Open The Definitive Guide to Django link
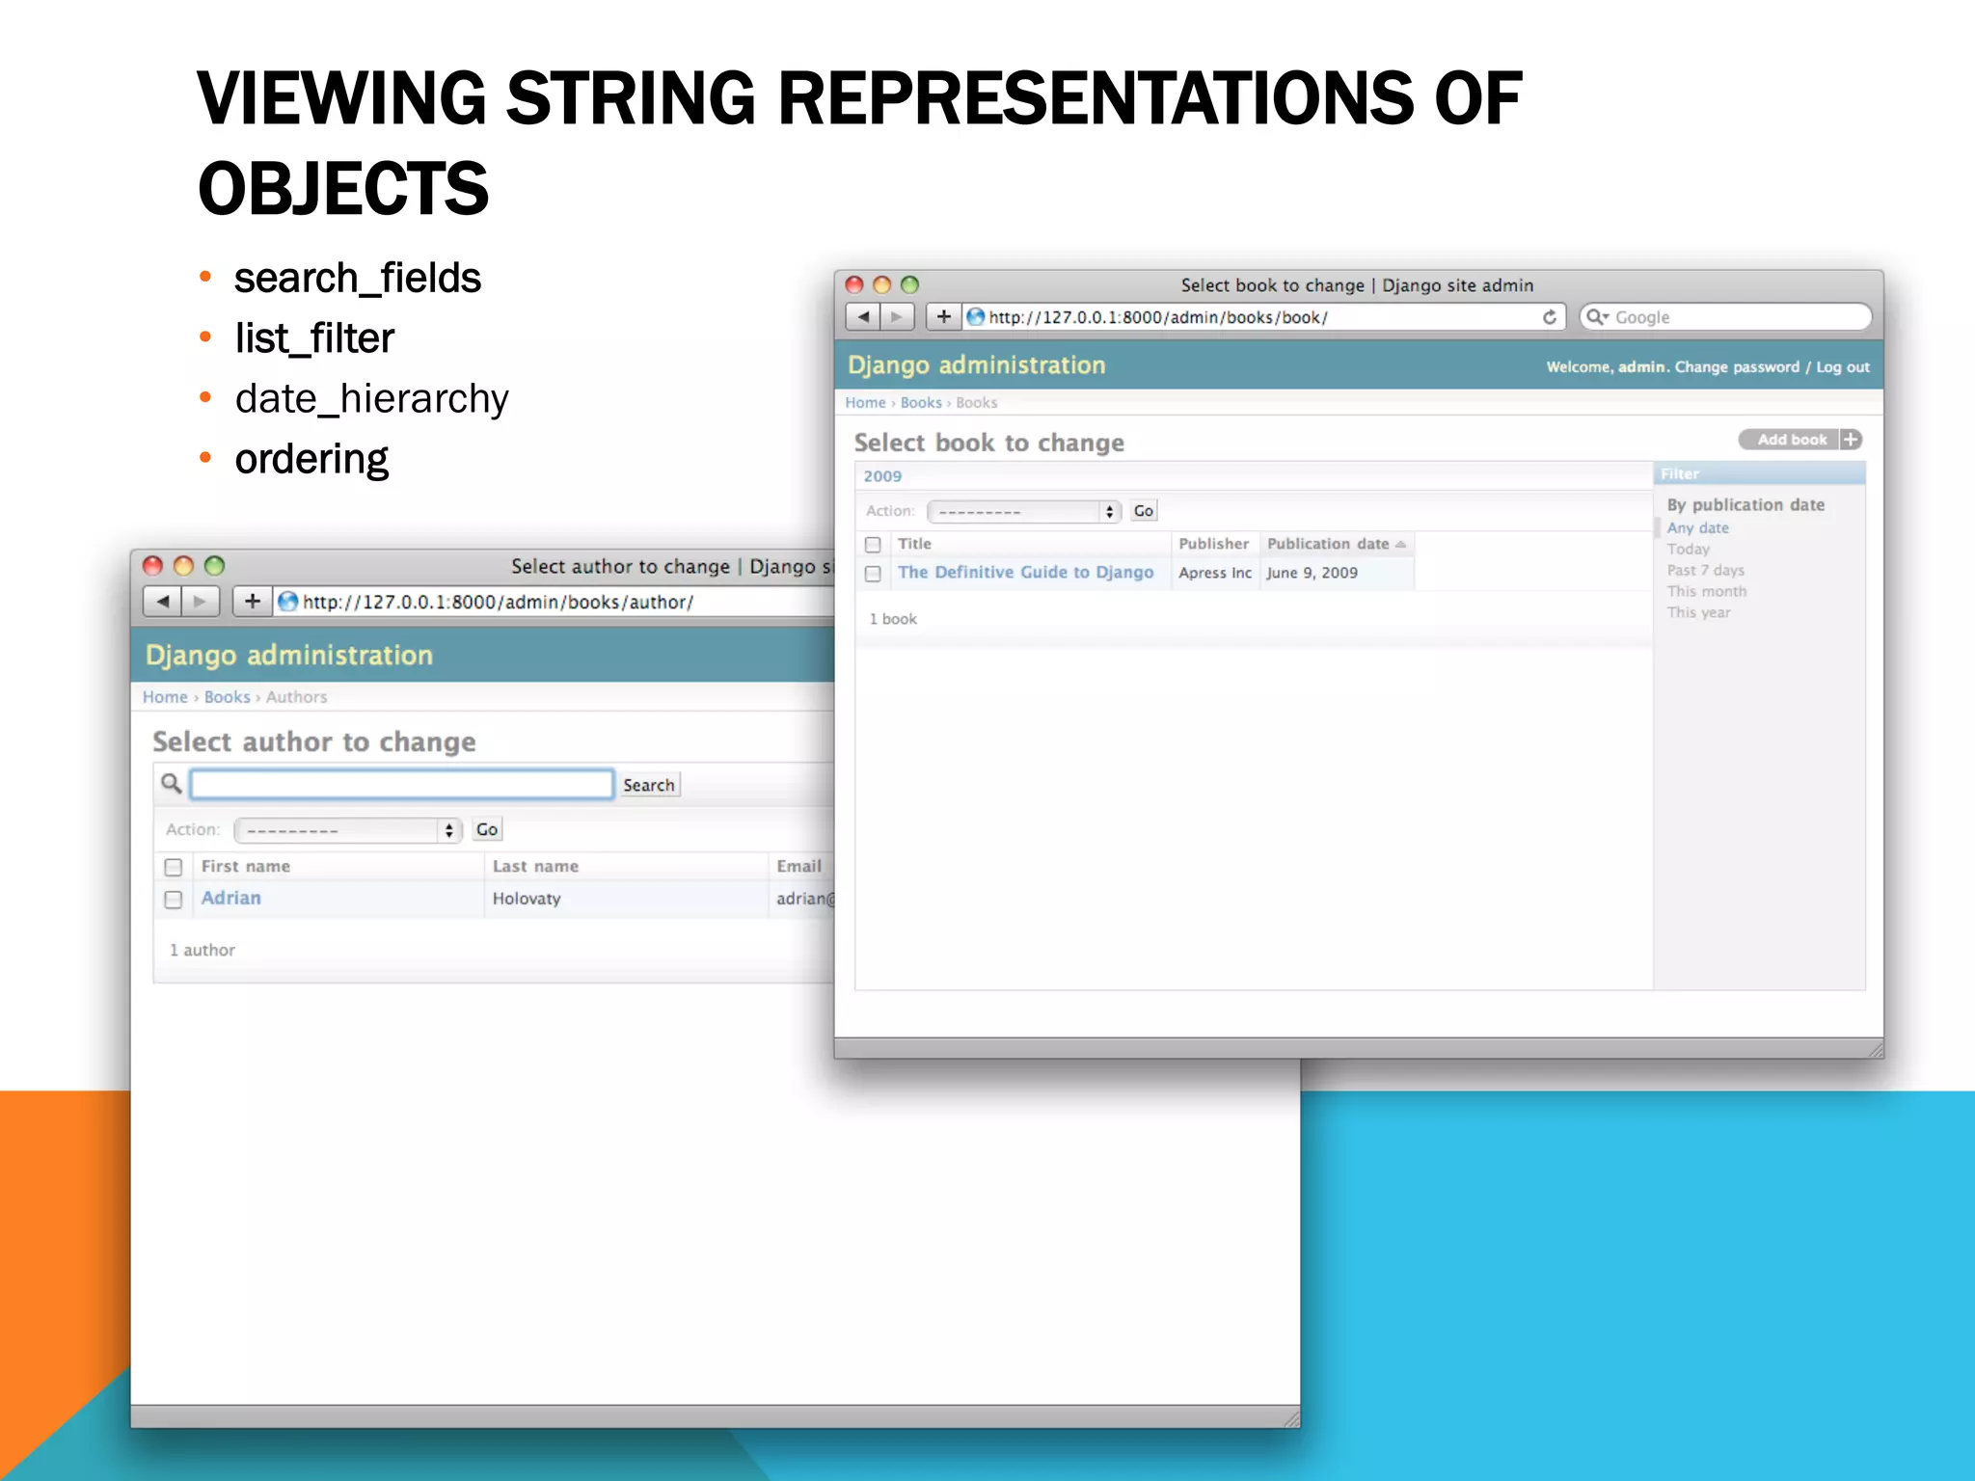 tap(1025, 572)
